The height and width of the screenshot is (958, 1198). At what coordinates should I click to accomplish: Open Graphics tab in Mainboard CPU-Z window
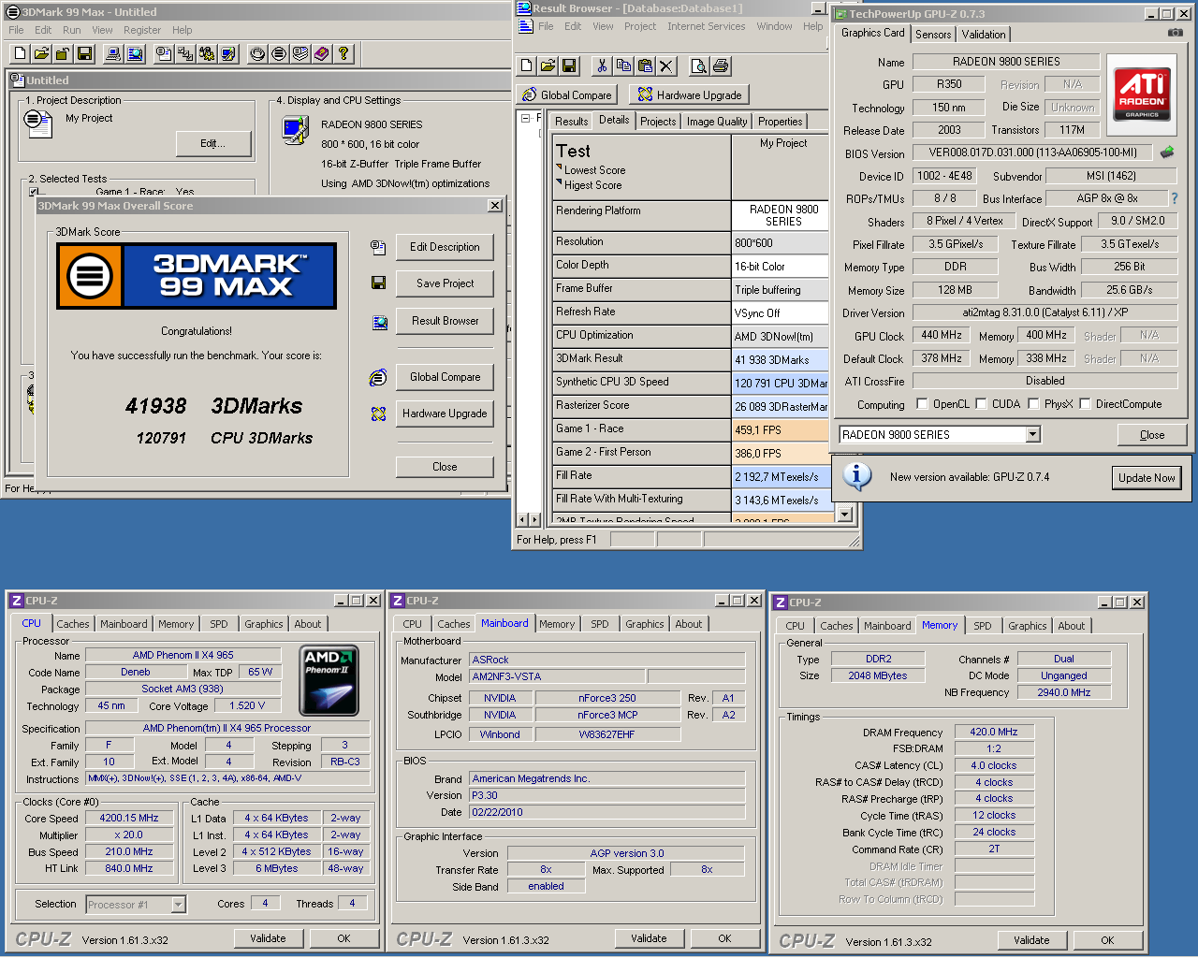click(x=645, y=624)
